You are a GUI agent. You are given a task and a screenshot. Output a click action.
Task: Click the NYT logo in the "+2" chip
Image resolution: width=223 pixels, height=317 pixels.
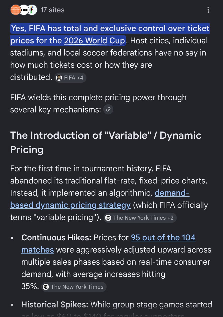[x=108, y=218]
